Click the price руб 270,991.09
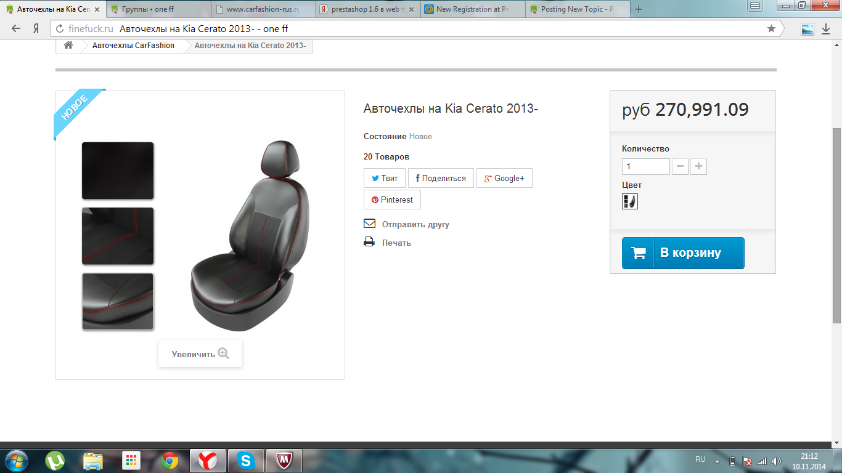The height and width of the screenshot is (473, 842). click(685, 110)
